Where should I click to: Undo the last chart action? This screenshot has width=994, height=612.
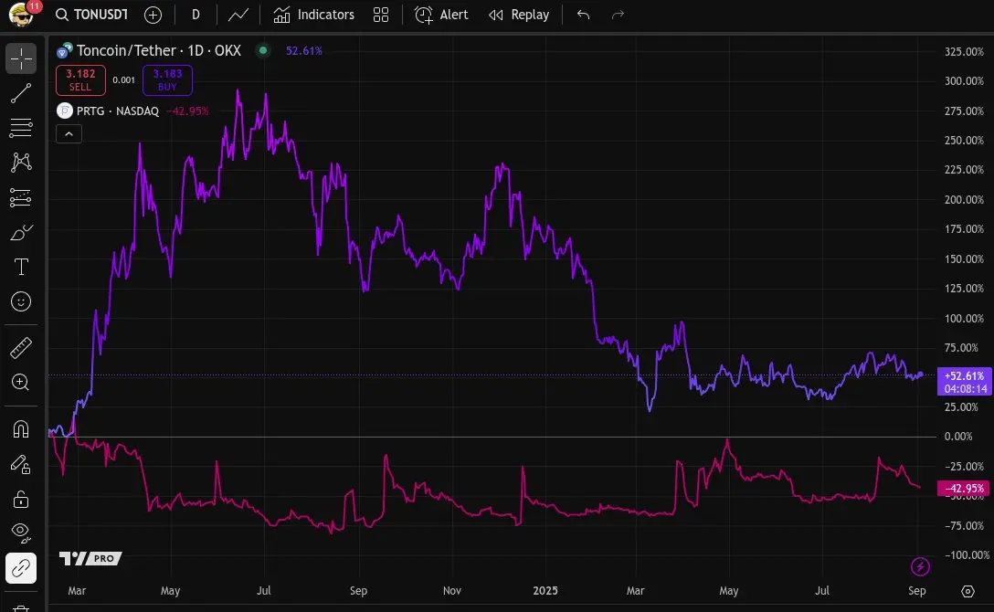584,15
